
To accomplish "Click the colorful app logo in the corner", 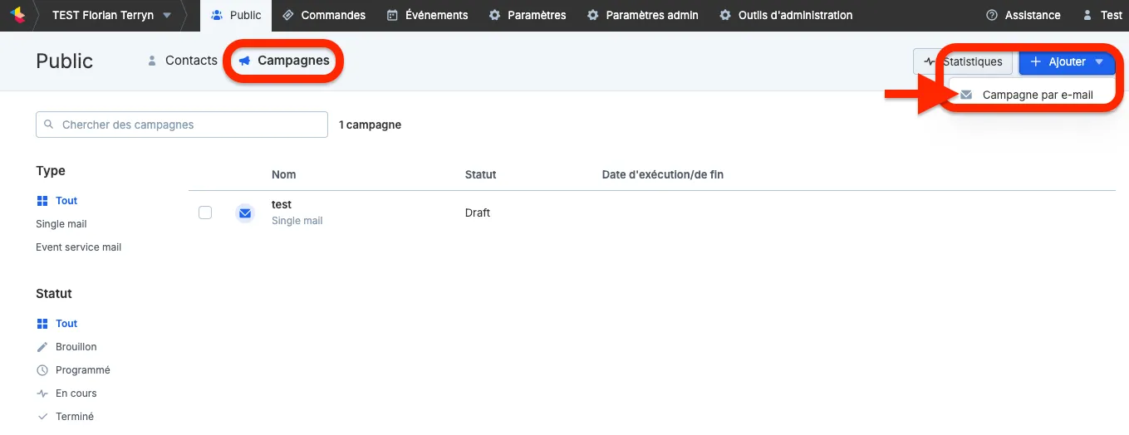I will [17, 15].
